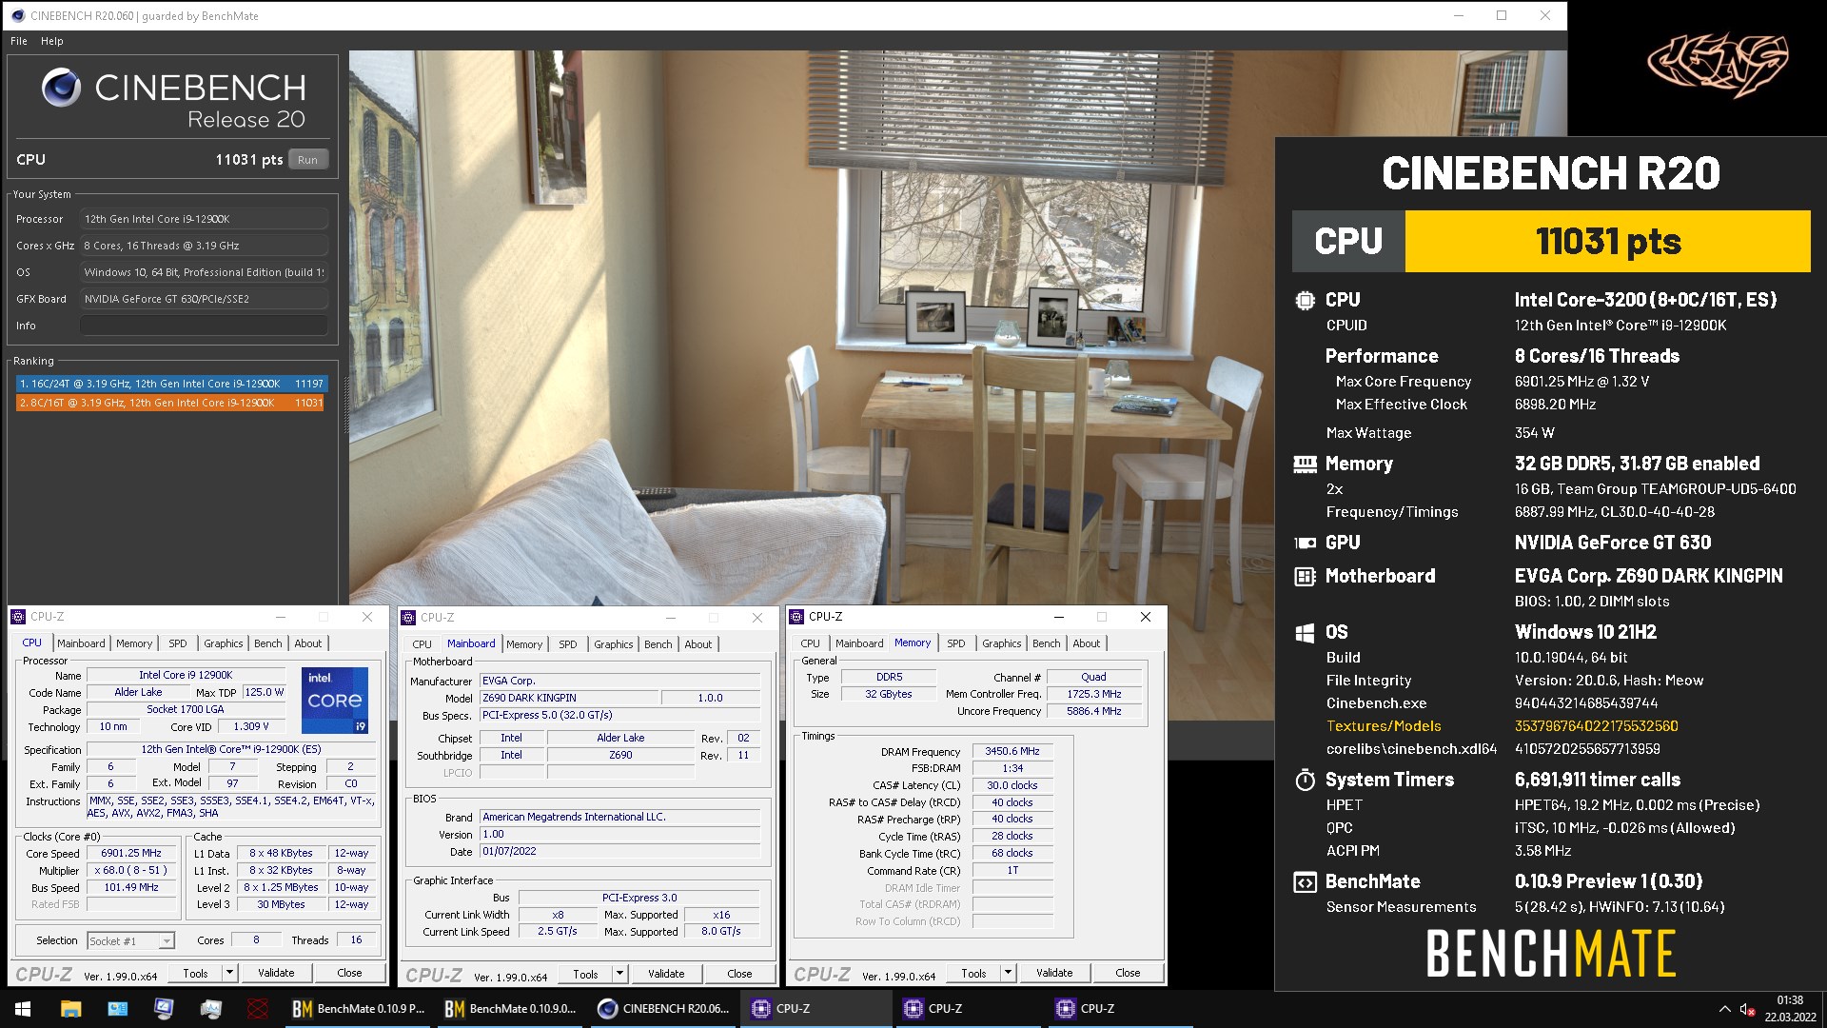Click the BenchMate code bracket icon
The height and width of the screenshot is (1028, 1827).
pos(1305,882)
